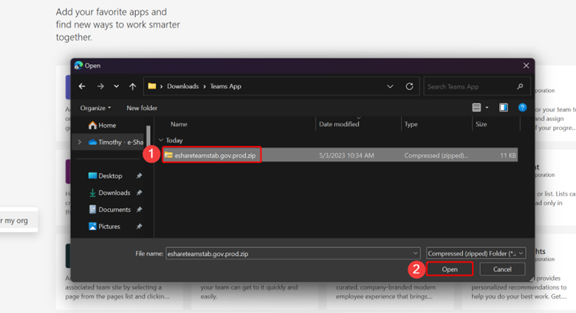Click the folder icon in address bar
This screenshot has width=576, height=313.
[151, 86]
